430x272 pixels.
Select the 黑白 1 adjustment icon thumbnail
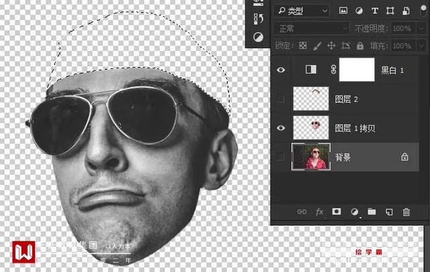311,70
